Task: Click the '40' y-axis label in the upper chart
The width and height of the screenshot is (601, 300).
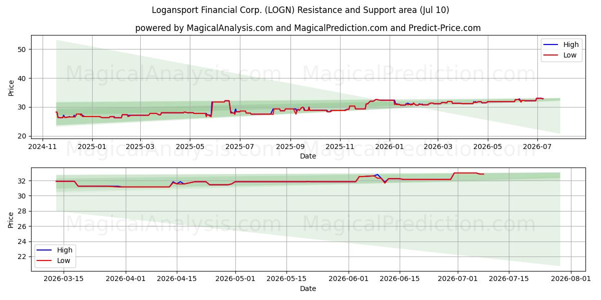Action: (x=23, y=78)
